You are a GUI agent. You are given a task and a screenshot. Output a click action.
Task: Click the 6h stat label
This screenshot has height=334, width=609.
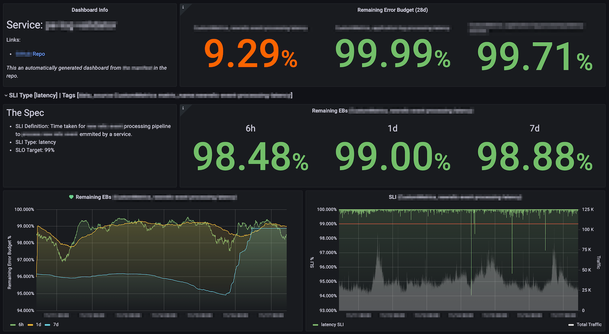point(251,128)
